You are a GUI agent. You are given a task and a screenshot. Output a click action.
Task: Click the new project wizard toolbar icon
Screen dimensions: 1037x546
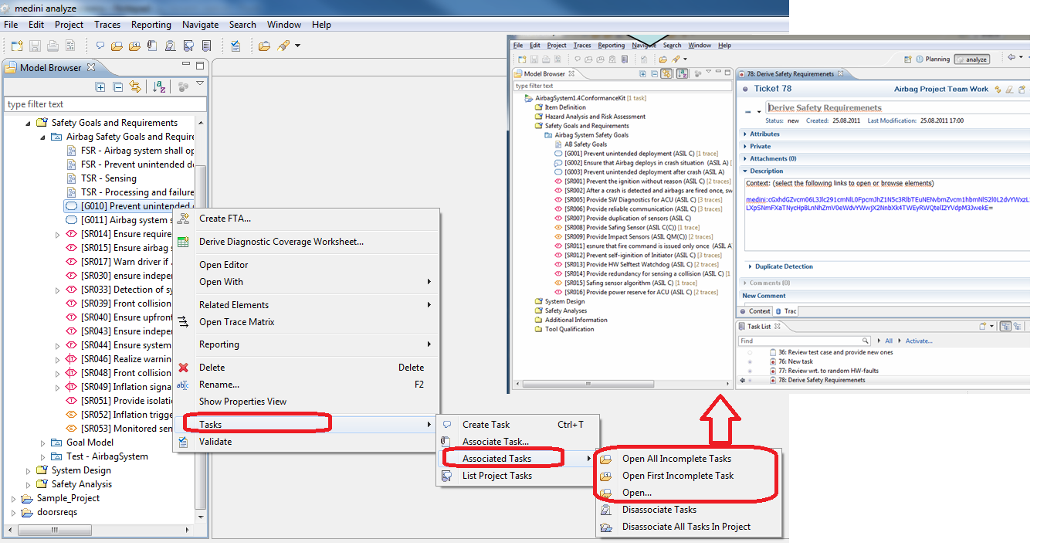(x=16, y=46)
